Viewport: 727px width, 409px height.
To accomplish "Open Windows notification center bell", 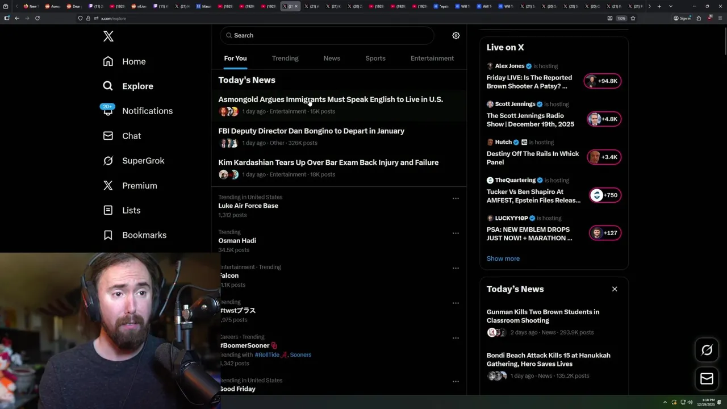I will tap(719, 402).
